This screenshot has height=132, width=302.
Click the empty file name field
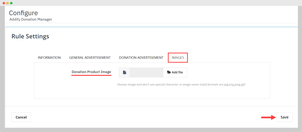pos(147,72)
